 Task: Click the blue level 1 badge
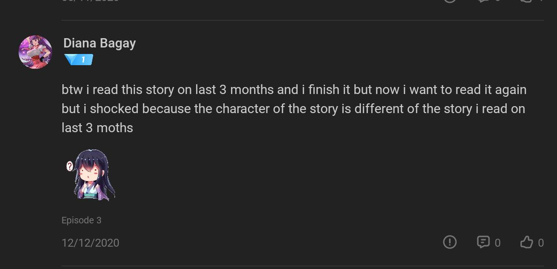[79, 60]
